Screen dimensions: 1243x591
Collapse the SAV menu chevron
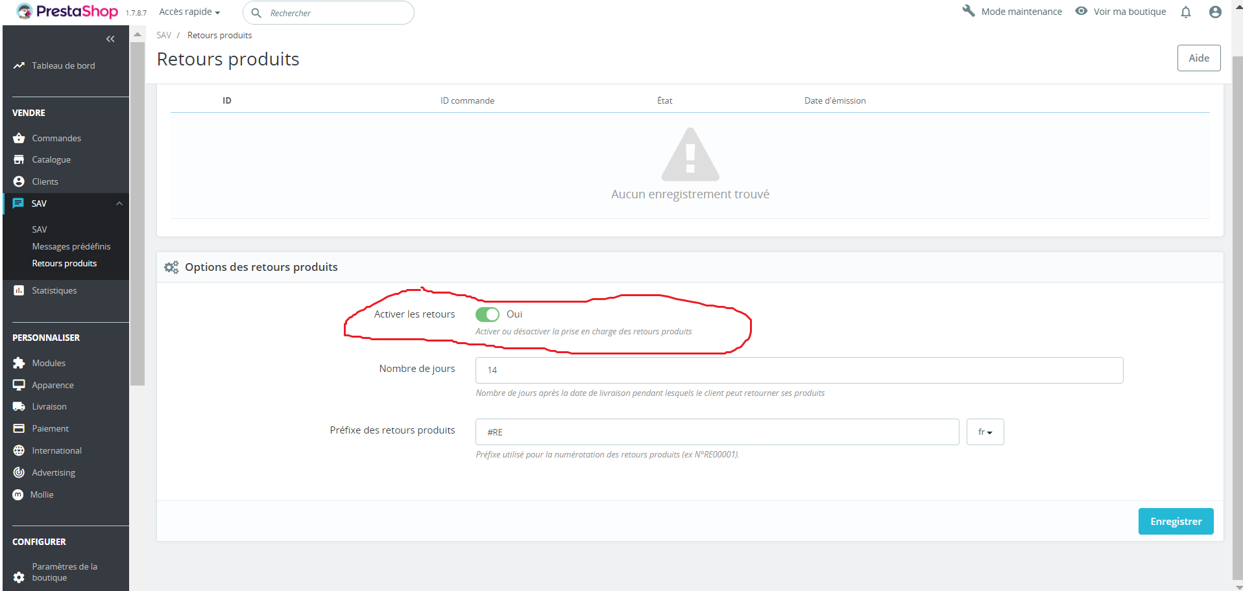[x=119, y=203]
